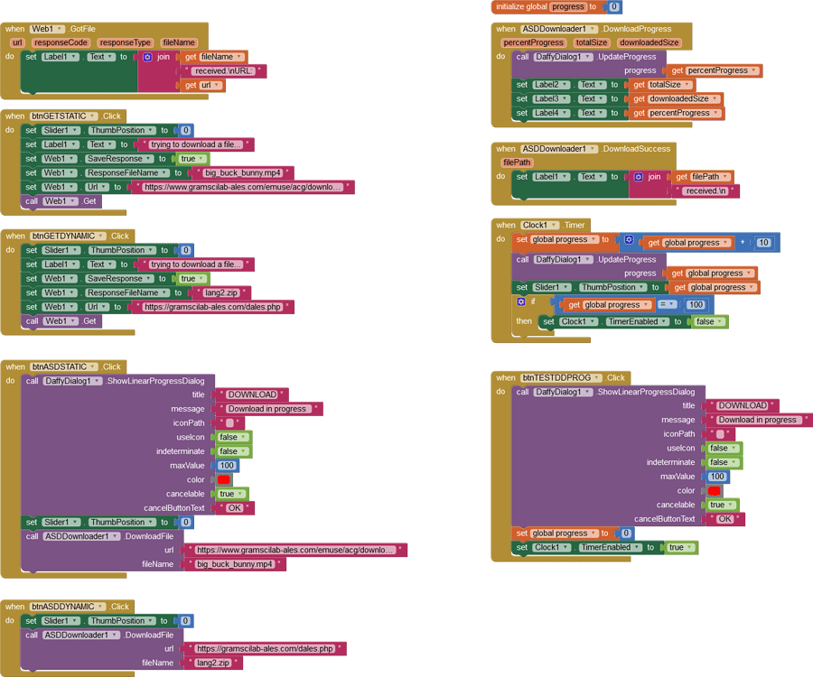Toggle TimerEnabled true value in btnTESTDDPROG.Click
This screenshot has height=677, width=813.
(682, 548)
